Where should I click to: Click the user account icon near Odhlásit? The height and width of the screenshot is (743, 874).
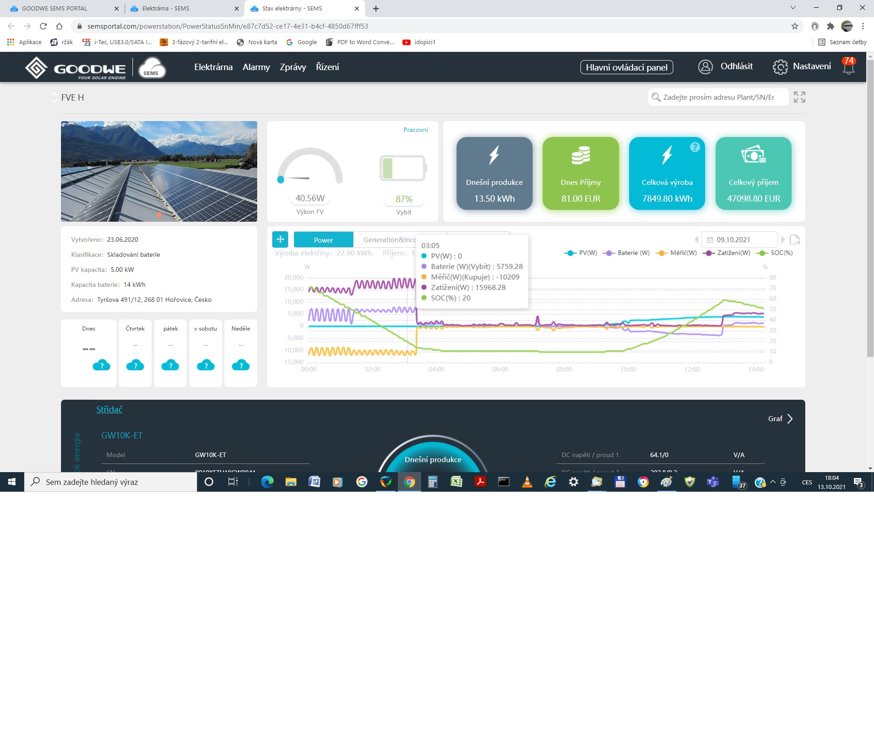[x=705, y=67]
